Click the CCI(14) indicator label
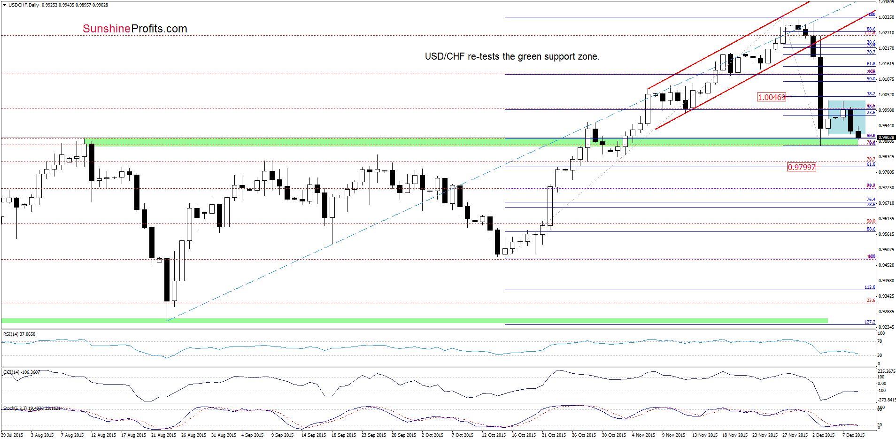This screenshot has height=439, width=896. [22, 372]
